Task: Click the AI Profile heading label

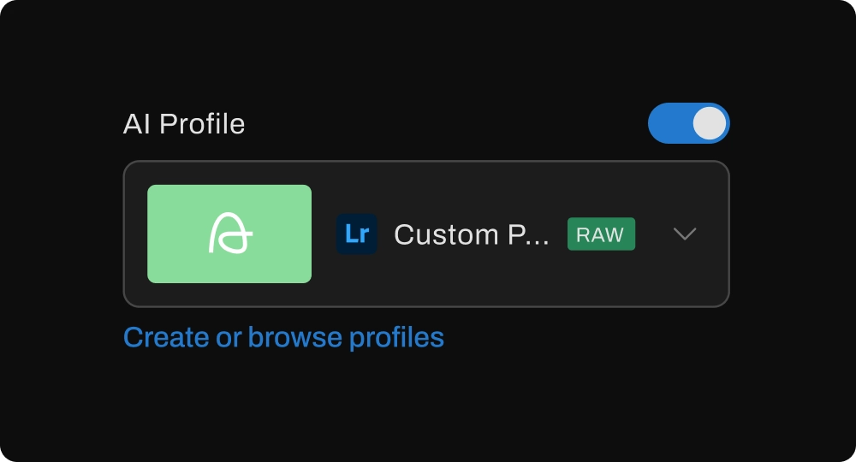Action: pyautogui.click(x=184, y=124)
